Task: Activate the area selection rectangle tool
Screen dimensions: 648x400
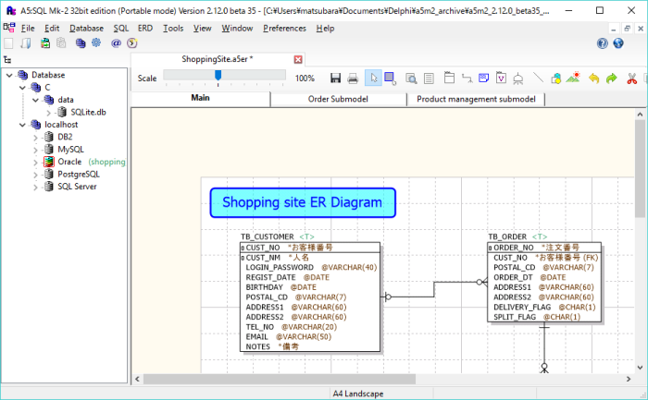Action: point(390,78)
